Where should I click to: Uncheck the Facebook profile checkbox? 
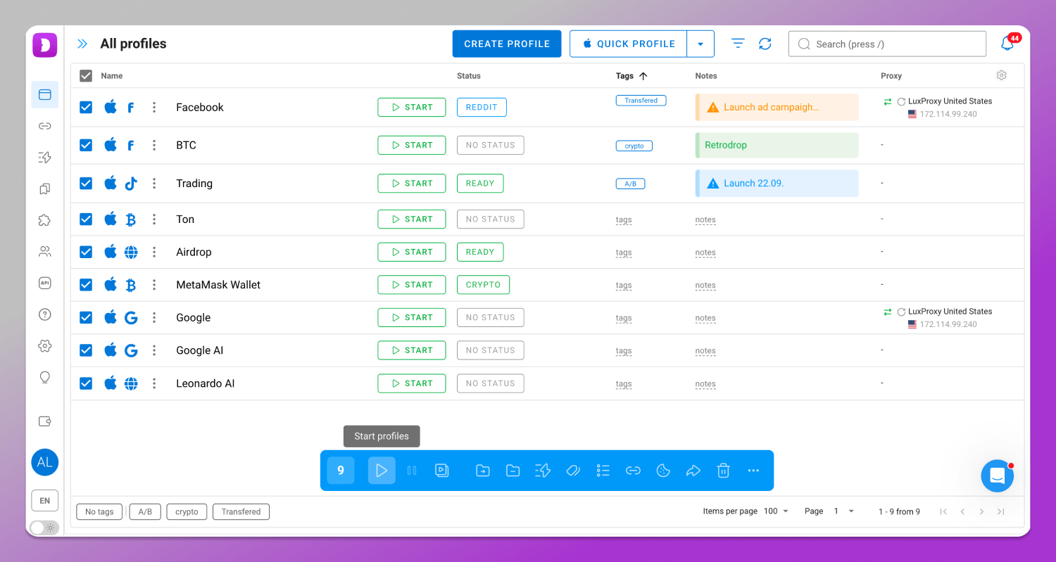tap(86, 107)
